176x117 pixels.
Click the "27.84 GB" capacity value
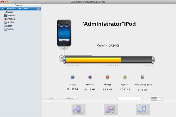(114, 46)
